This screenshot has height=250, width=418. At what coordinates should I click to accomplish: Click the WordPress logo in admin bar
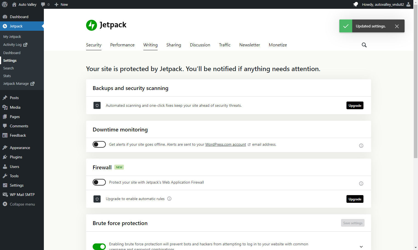[5, 4]
